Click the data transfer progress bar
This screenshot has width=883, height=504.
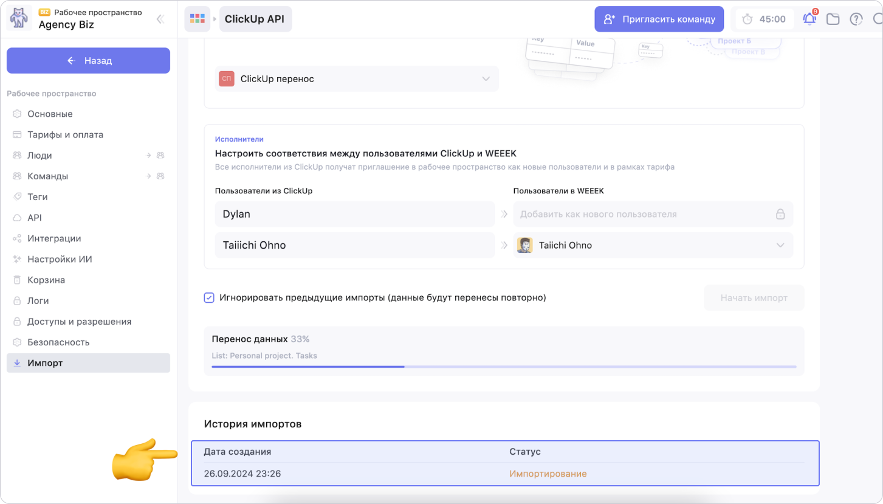tap(503, 367)
